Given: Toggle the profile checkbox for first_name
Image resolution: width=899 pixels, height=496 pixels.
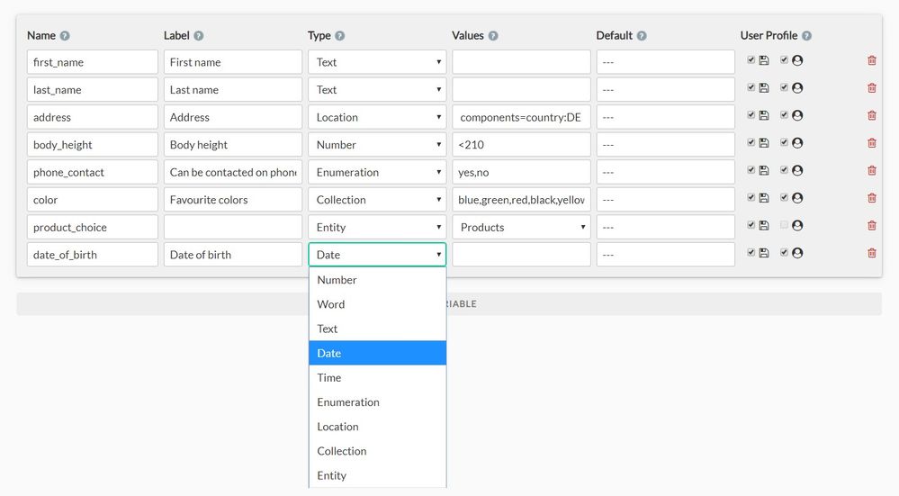Looking at the screenshot, I should (x=784, y=59).
